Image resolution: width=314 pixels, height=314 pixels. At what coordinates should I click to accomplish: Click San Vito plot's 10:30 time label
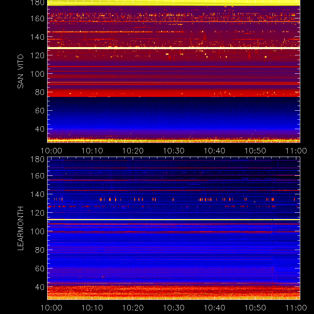click(x=174, y=151)
